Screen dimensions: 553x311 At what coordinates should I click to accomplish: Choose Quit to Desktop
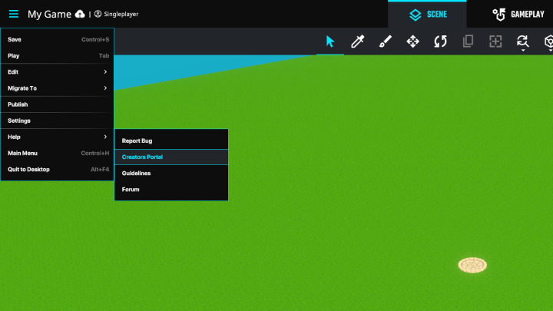[x=57, y=169]
